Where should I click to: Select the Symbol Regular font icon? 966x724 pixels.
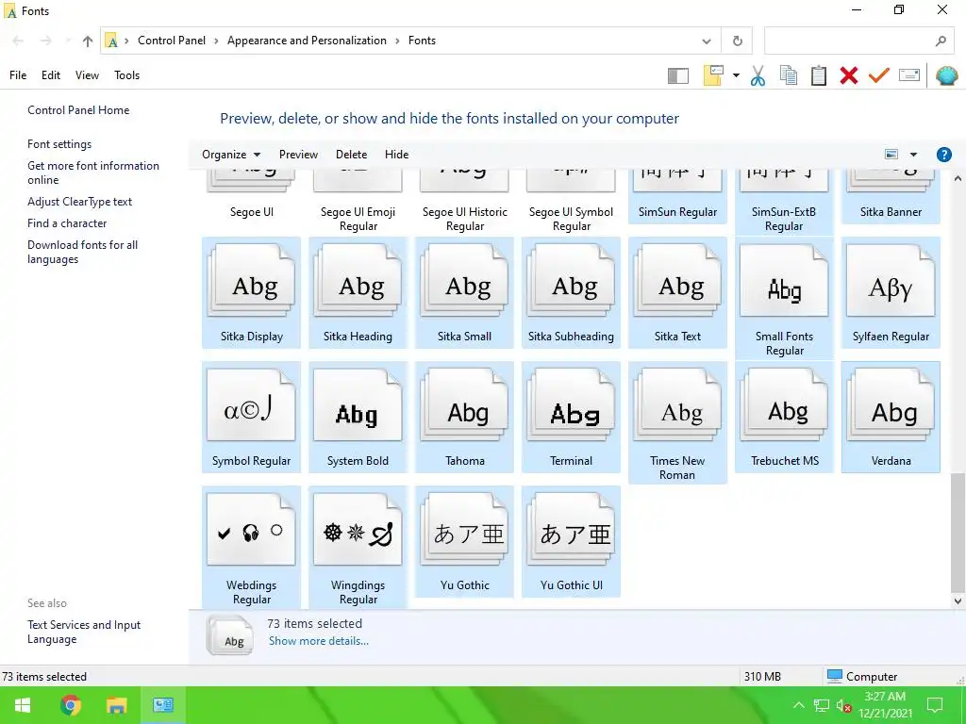click(x=251, y=418)
